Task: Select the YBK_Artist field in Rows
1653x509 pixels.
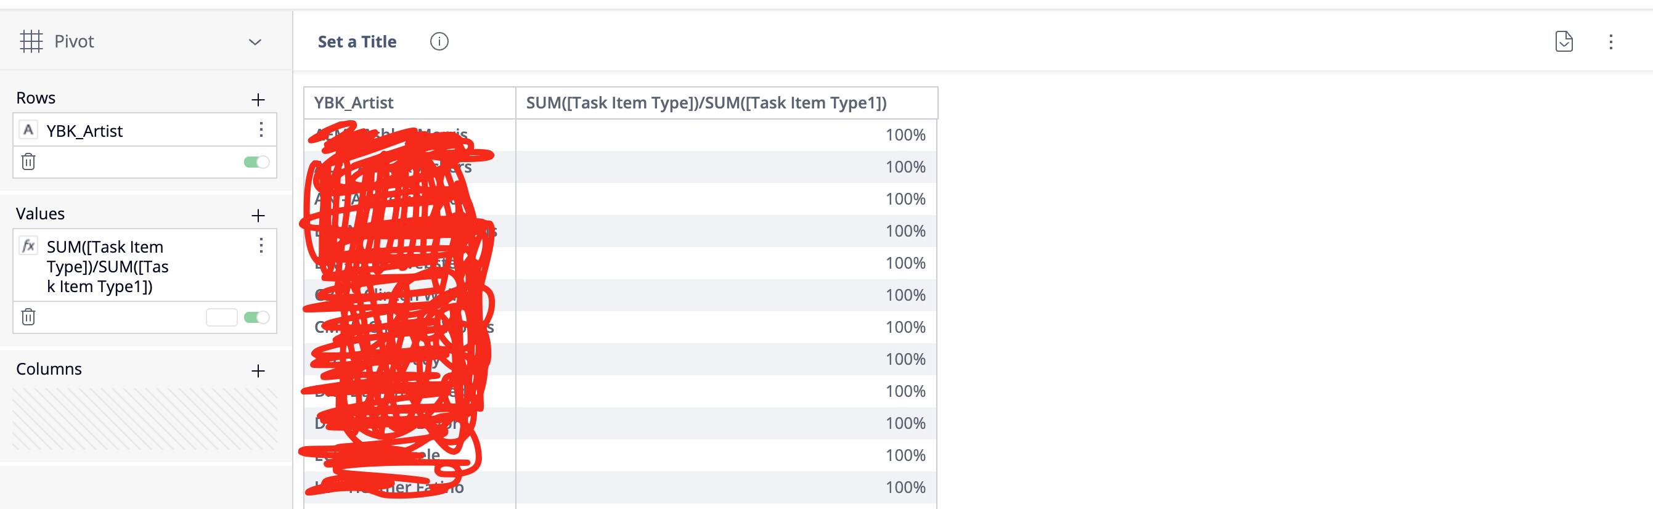Action: 84,131
